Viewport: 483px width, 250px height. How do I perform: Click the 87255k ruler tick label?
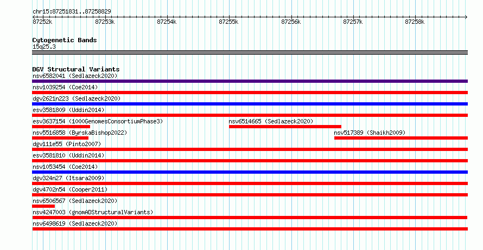228,22
